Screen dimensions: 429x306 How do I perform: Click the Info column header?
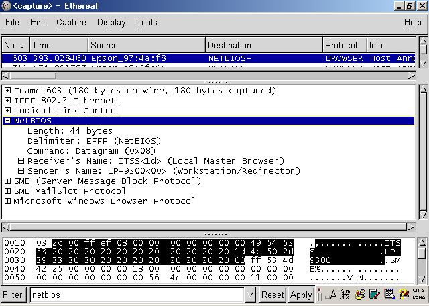pos(391,45)
